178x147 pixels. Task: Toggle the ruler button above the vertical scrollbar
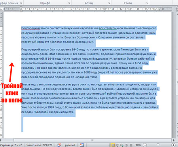point(177,10)
